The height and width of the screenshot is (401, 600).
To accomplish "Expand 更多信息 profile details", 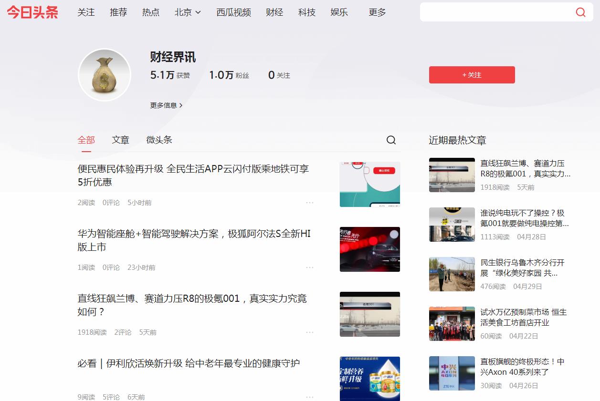I will click(166, 105).
